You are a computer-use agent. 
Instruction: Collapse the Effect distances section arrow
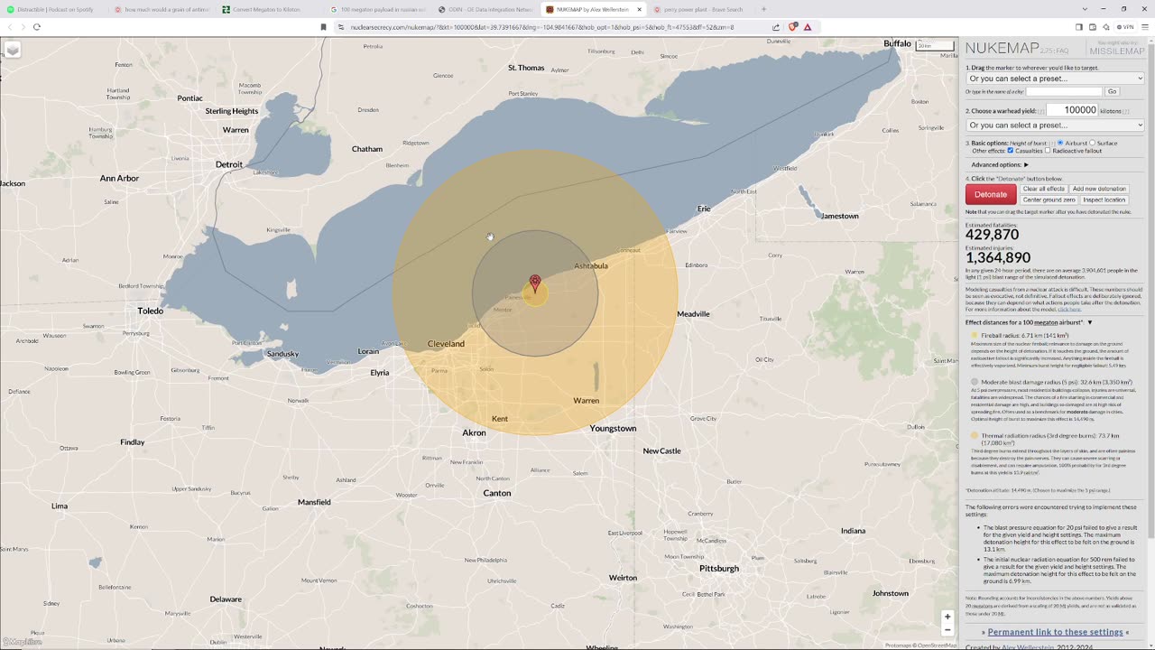coord(1090,322)
